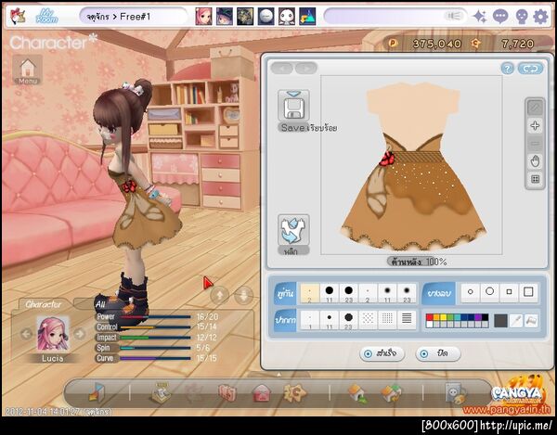Click the round down arrow above the stats

point(243,295)
